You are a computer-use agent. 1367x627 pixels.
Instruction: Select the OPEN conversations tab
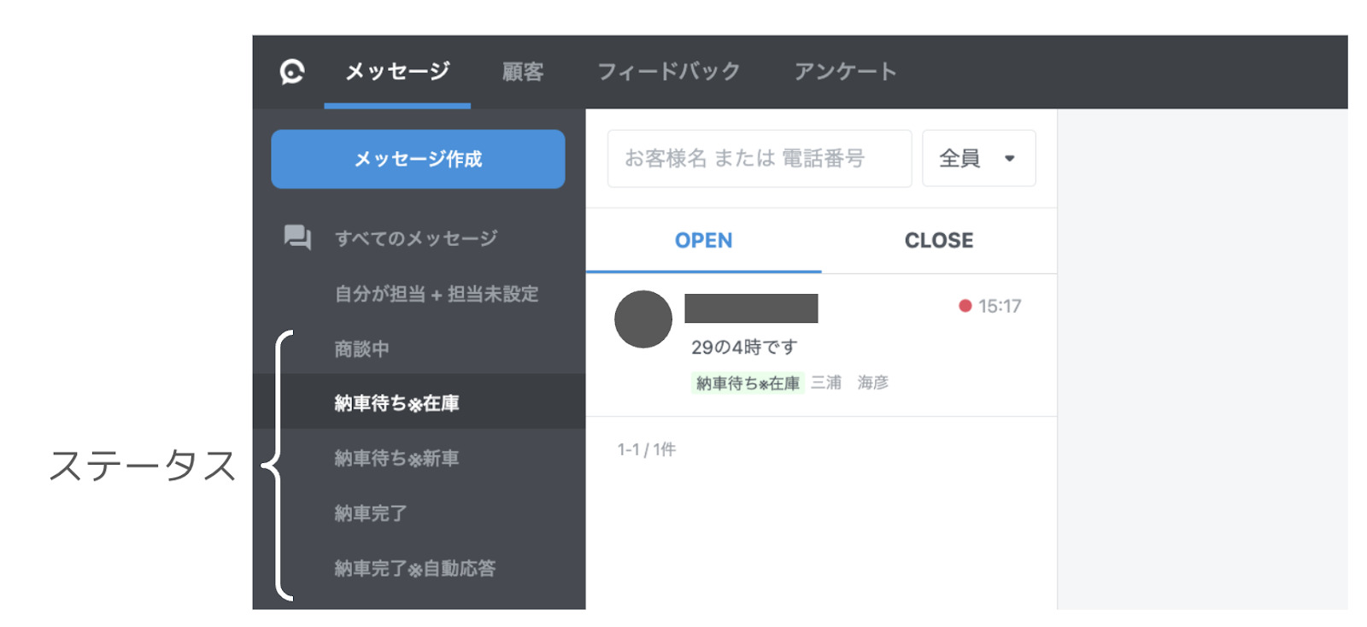click(x=703, y=241)
